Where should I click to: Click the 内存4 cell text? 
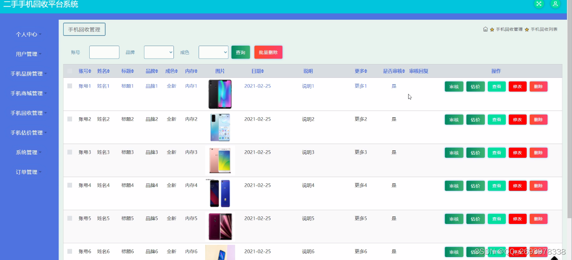pyautogui.click(x=191, y=185)
